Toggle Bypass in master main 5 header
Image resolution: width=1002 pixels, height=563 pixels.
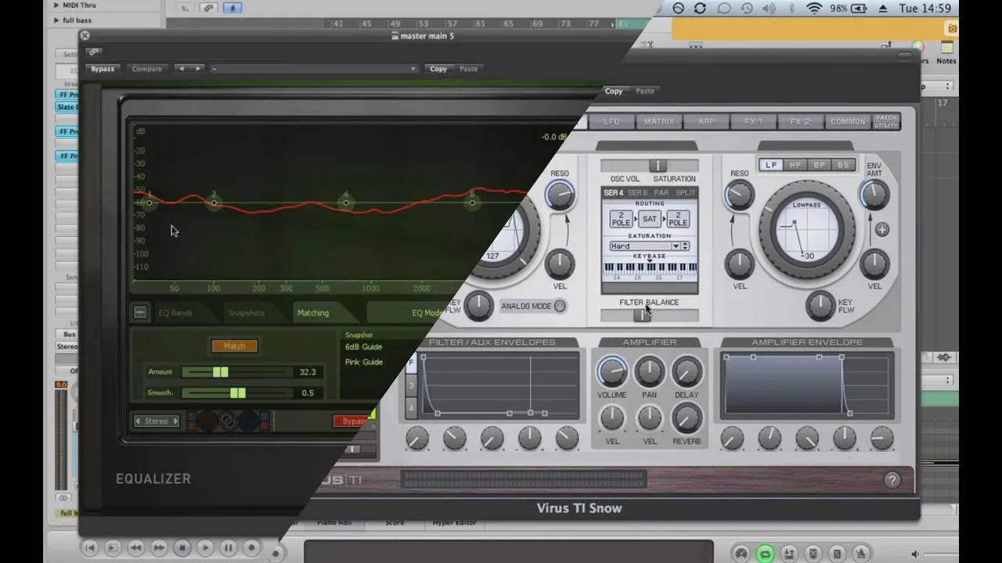click(x=103, y=69)
